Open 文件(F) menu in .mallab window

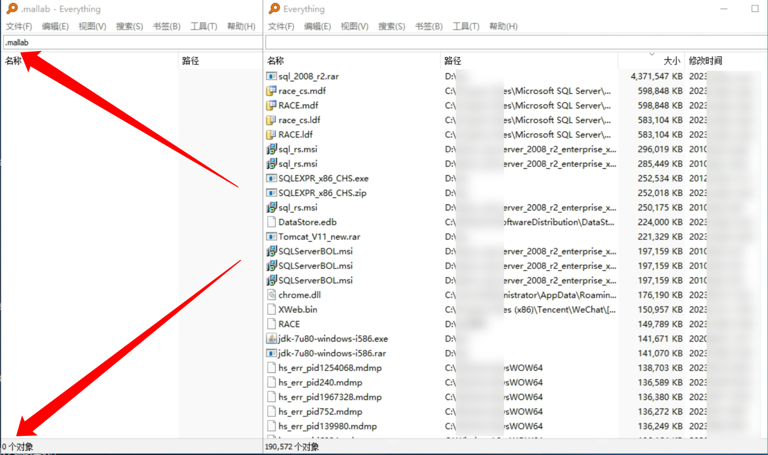tap(19, 26)
